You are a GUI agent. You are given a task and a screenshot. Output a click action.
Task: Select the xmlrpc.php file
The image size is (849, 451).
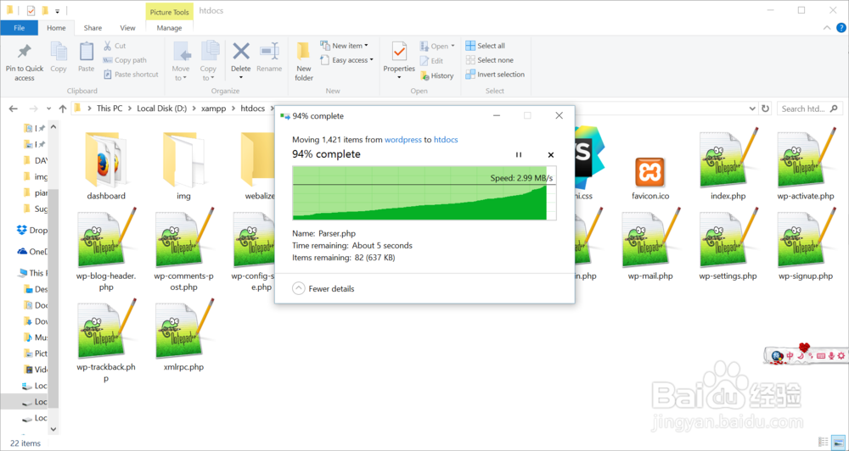183,337
